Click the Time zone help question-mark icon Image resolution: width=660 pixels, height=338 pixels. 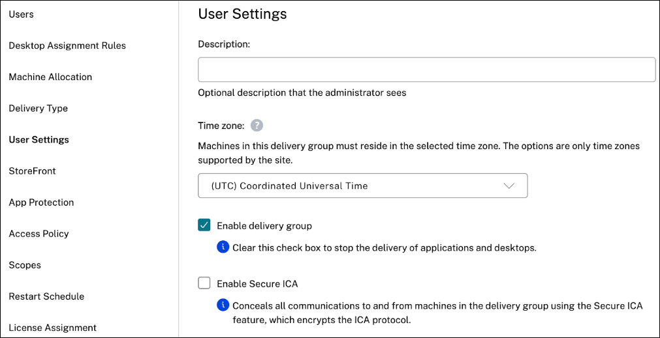257,126
